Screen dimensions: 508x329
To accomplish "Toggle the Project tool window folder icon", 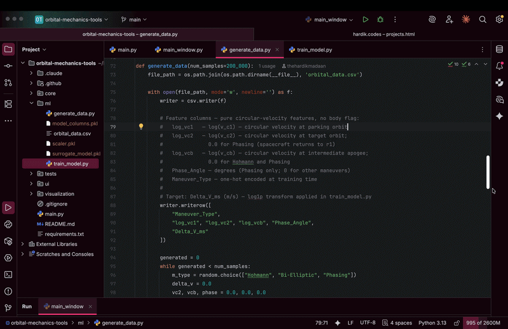I will 8,49.
